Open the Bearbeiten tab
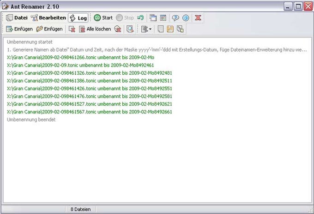This screenshot has width=314, height=214. point(48,18)
